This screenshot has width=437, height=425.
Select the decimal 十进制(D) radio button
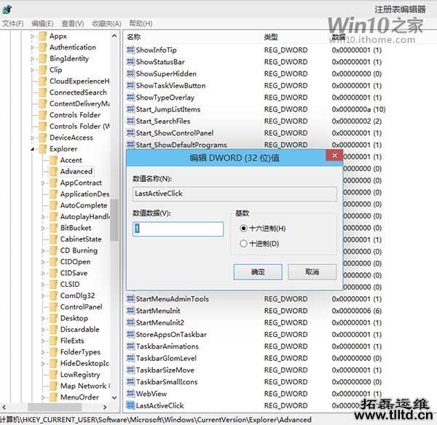(243, 244)
